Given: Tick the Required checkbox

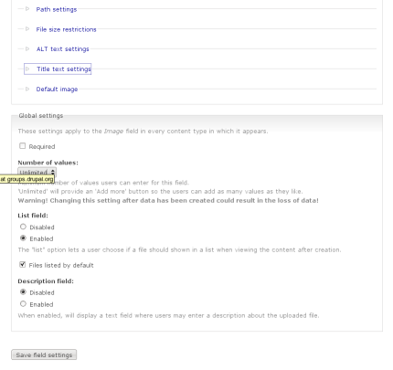Looking at the screenshot, I should pyautogui.click(x=22, y=146).
